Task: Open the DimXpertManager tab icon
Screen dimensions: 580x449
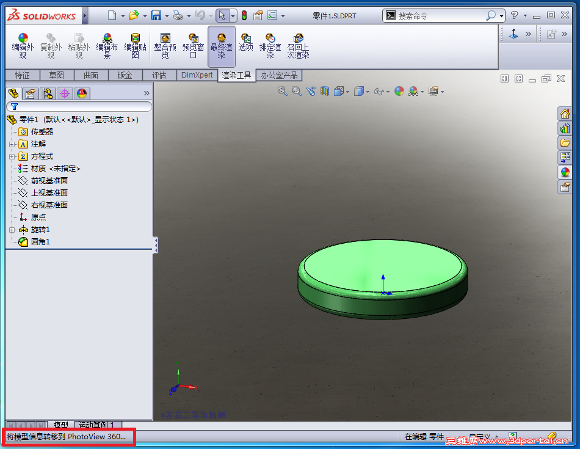Action: [64, 93]
